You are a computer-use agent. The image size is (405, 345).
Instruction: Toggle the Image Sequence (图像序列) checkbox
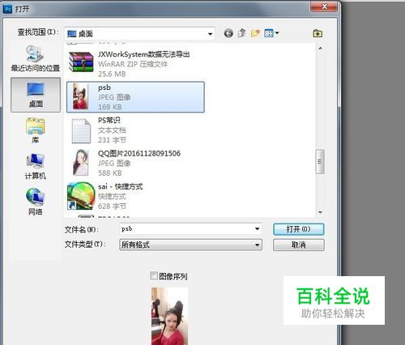[154, 275]
